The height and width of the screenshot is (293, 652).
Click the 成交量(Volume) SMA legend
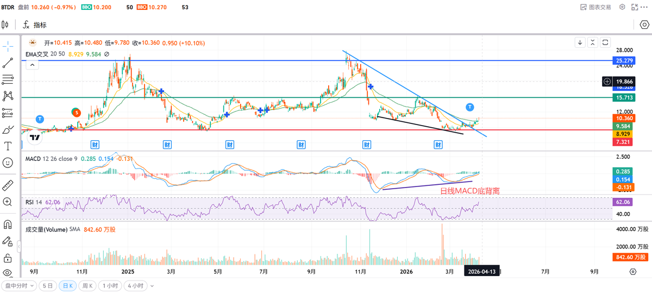[53, 229]
